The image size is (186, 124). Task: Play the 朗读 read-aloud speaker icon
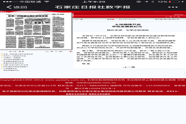coord(113,19)
